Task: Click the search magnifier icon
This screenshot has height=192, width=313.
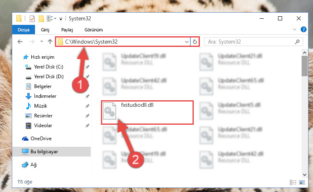Action: coord(297,42)
